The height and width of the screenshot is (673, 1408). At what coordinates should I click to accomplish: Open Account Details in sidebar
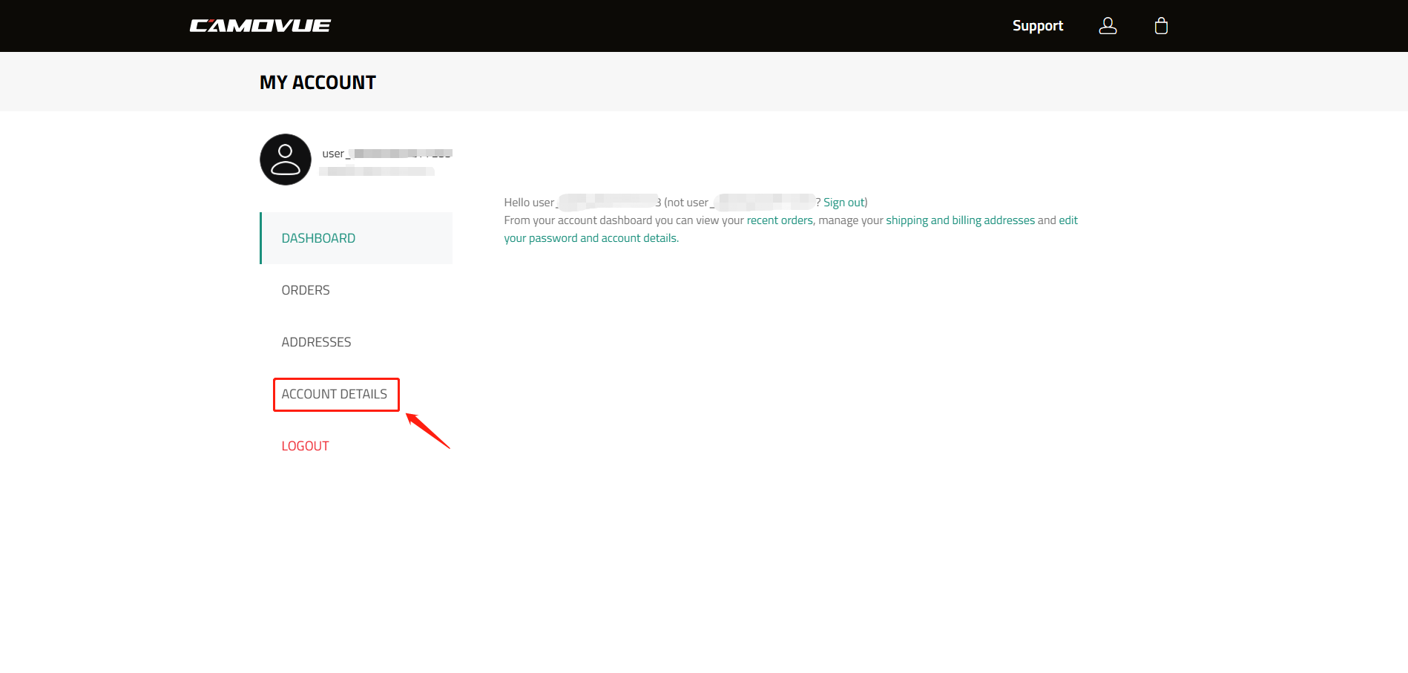pyautogui.click(x=335, y=394)
